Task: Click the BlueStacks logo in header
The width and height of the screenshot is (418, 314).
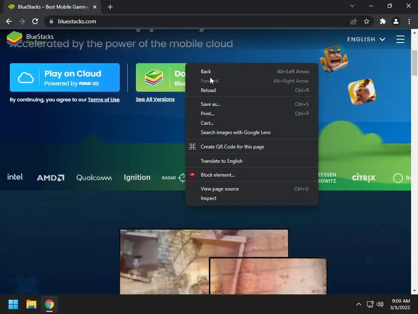Action: pos(30,38)
